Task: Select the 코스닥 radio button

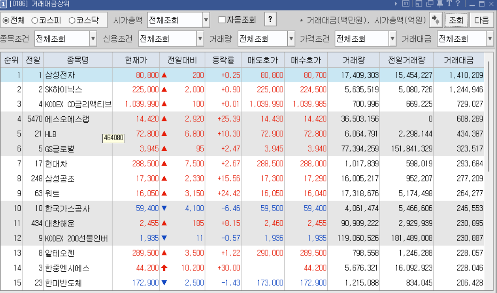Action: [72, 20]
